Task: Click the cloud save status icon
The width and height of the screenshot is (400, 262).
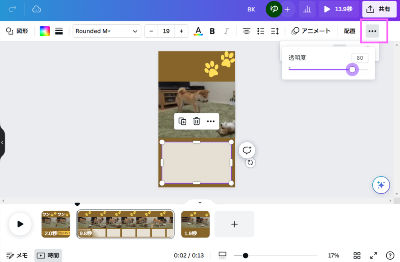Action: (x=37, y=9)
